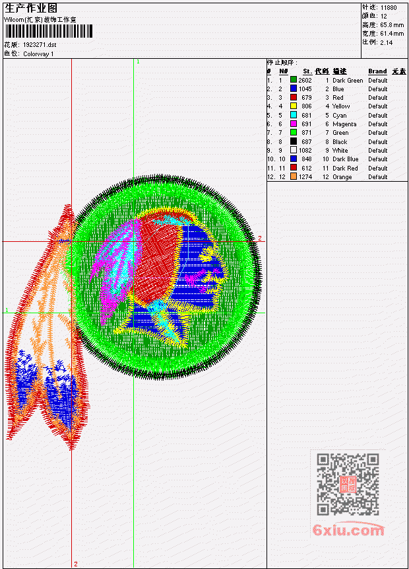The image size is (409, 569).
Task: Click the 'Orange' description text
Action: pyautogui.click(x=342, y=177)
